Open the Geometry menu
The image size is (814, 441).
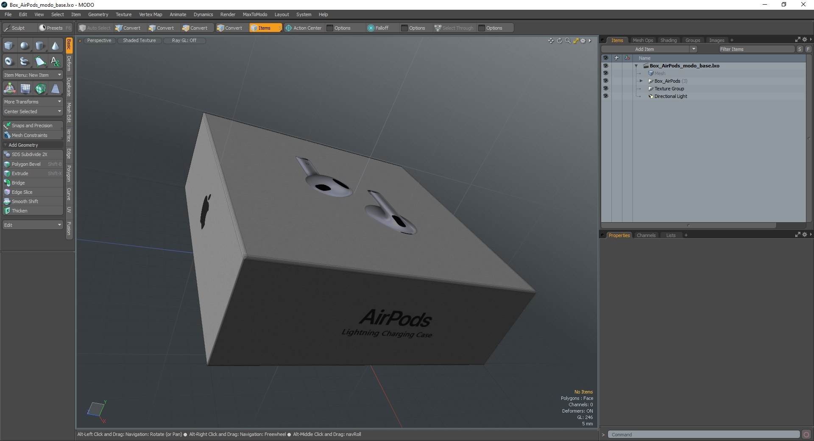[x=98, y=14]
